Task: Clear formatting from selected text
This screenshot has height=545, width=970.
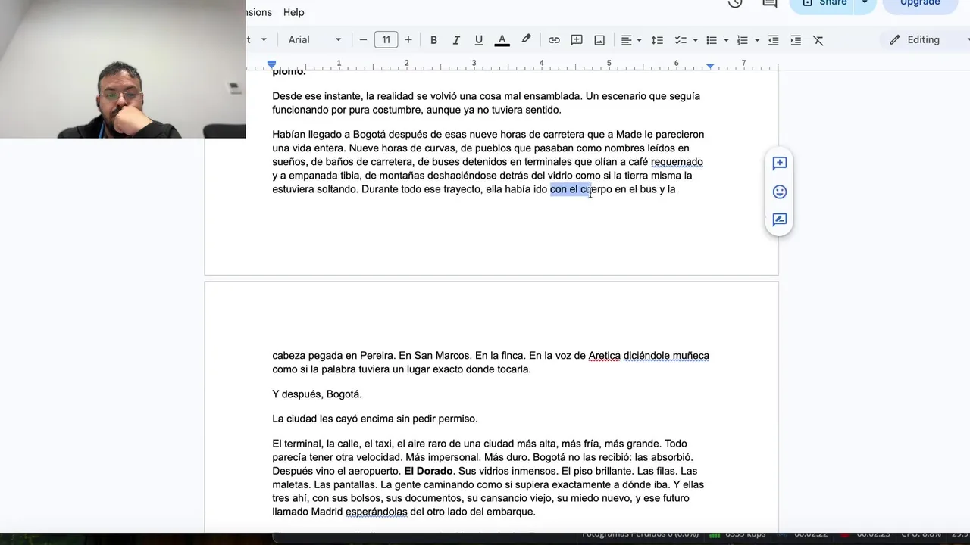Action: point(818,40)
